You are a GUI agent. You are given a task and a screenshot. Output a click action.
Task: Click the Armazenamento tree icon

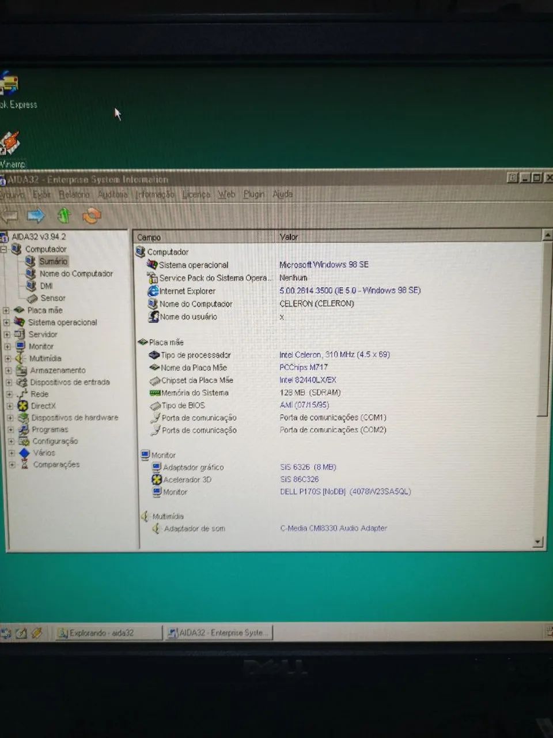(21, 370)
